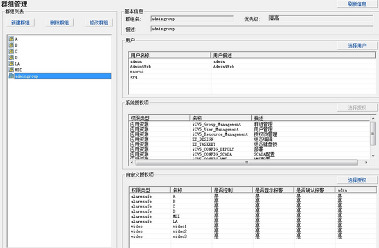Image resolution: width=379 pixels, height=248 pixels.
Task: Select group MDI in the group list
Action: [x=18, y=70]
